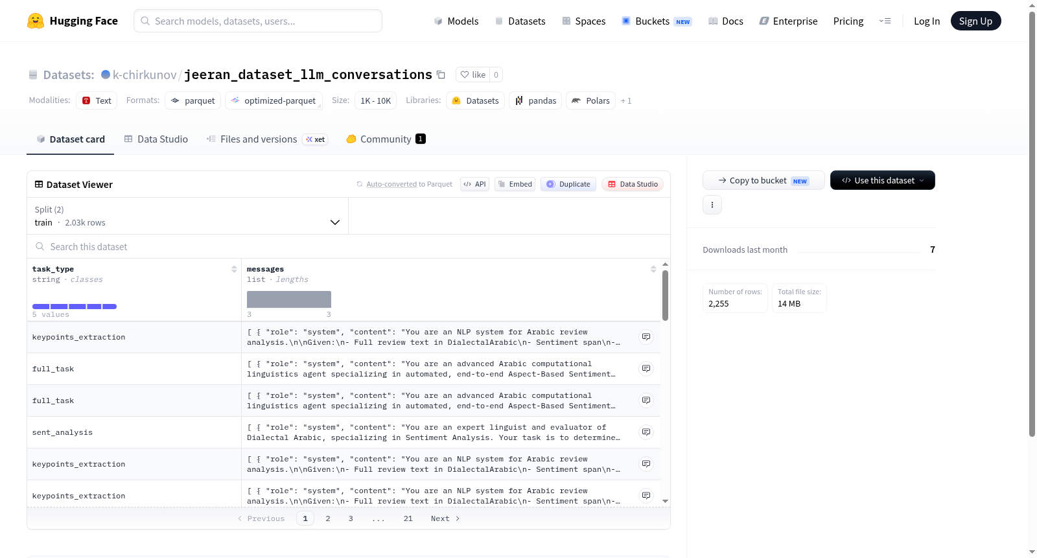Image resolution: width=1037 pixels, height=558 pixels.
Task: Click Next page in pagination
Action: tap(445, 518)
